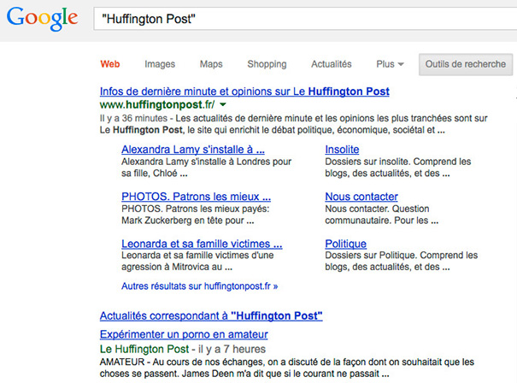Viewport: 517px width, 383px height.
Task: Switch to the Images tab
Action: 160,64
